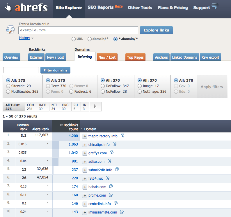
Task: Click the Support heart icon
Action: point(215,6)
